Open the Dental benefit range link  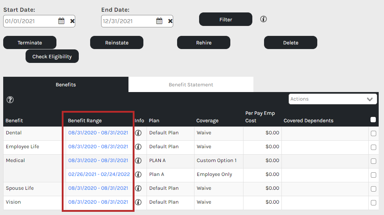[x=98, y=133]
